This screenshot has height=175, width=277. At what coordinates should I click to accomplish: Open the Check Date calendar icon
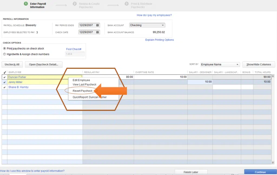(x=97, y=32)
